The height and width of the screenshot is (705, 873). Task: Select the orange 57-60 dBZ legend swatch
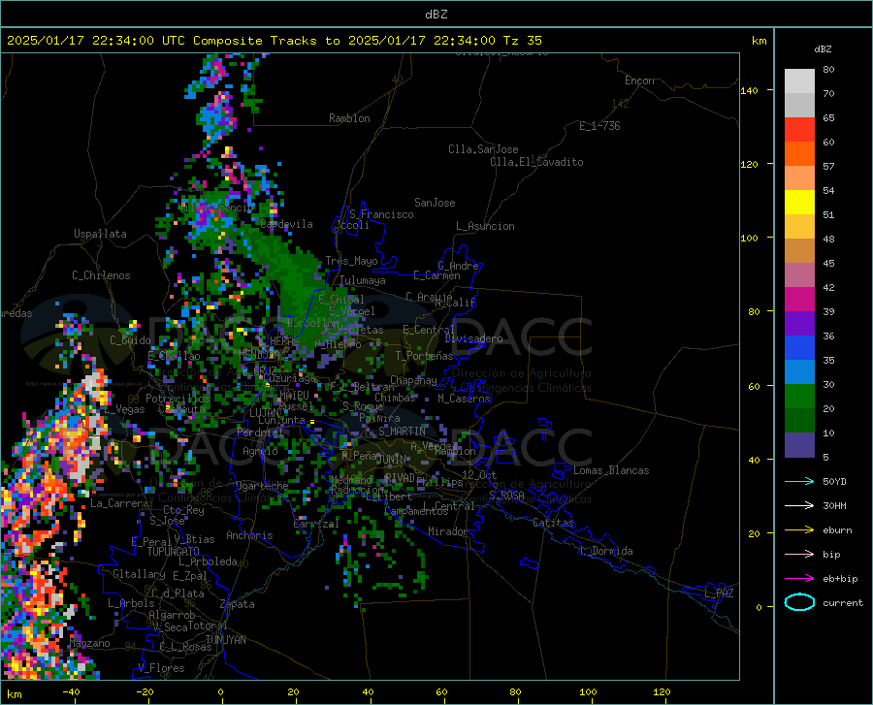point(799,154)
